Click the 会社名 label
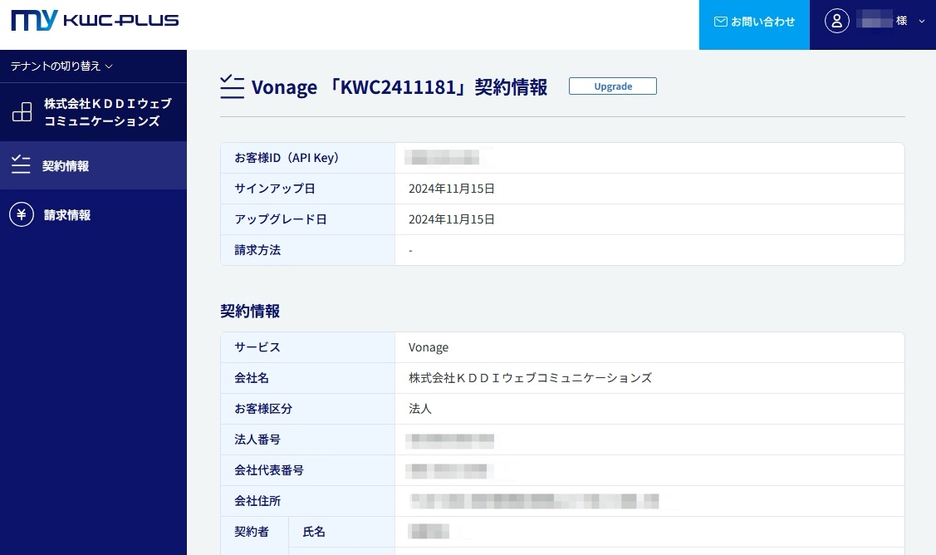This screenshot has width=936, height=555. tap(252, 378)
